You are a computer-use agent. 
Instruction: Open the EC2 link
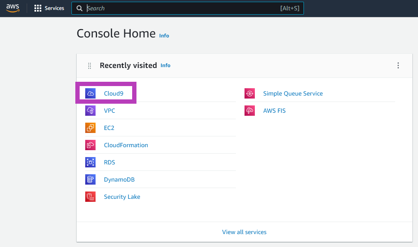[x=109, y=128]
